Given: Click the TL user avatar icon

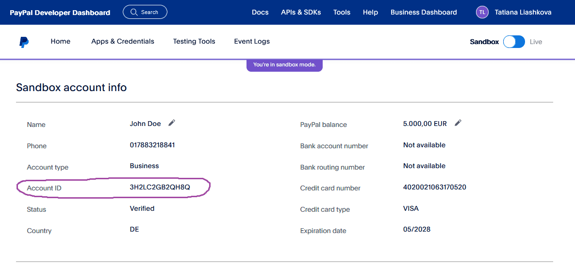Looking at the screenshot, I should 482,13.
